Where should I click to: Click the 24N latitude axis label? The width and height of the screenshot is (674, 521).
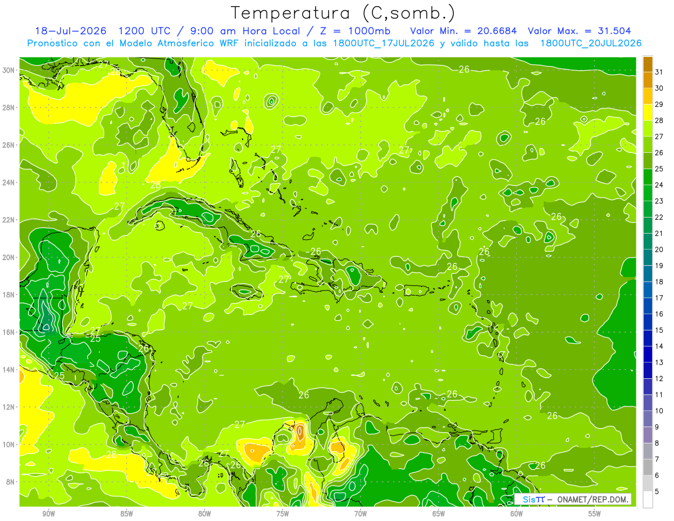click(8, 182)
